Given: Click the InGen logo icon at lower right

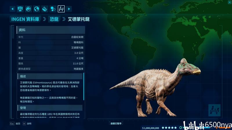Looking at the screenshot, I should (214, 110).
